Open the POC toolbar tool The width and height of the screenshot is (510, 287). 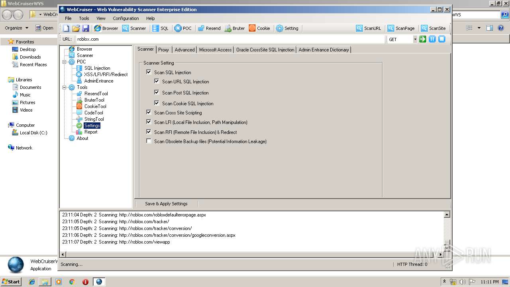click(x=183, y=28)
